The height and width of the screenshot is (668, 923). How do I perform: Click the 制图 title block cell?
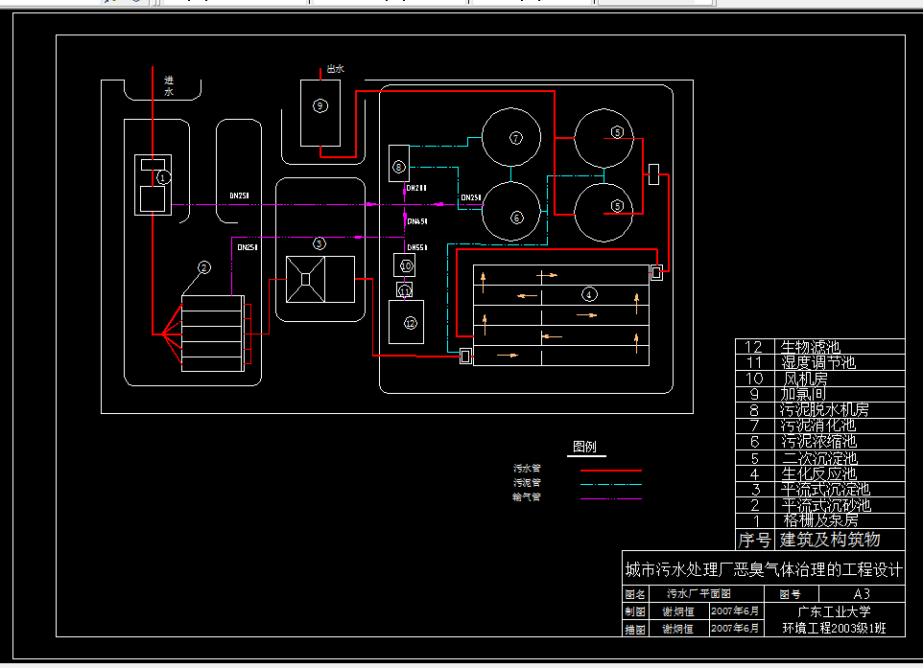point(635,611)
